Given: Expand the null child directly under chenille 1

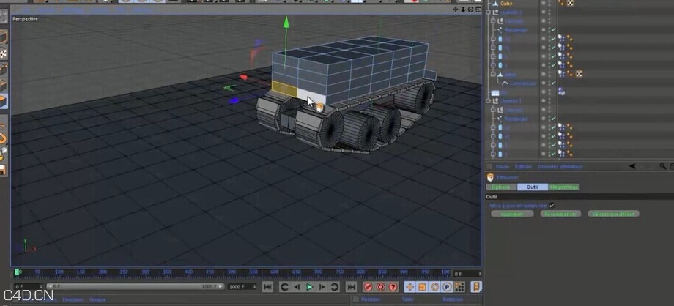Looking at the screenshot, I should point(494,110).
